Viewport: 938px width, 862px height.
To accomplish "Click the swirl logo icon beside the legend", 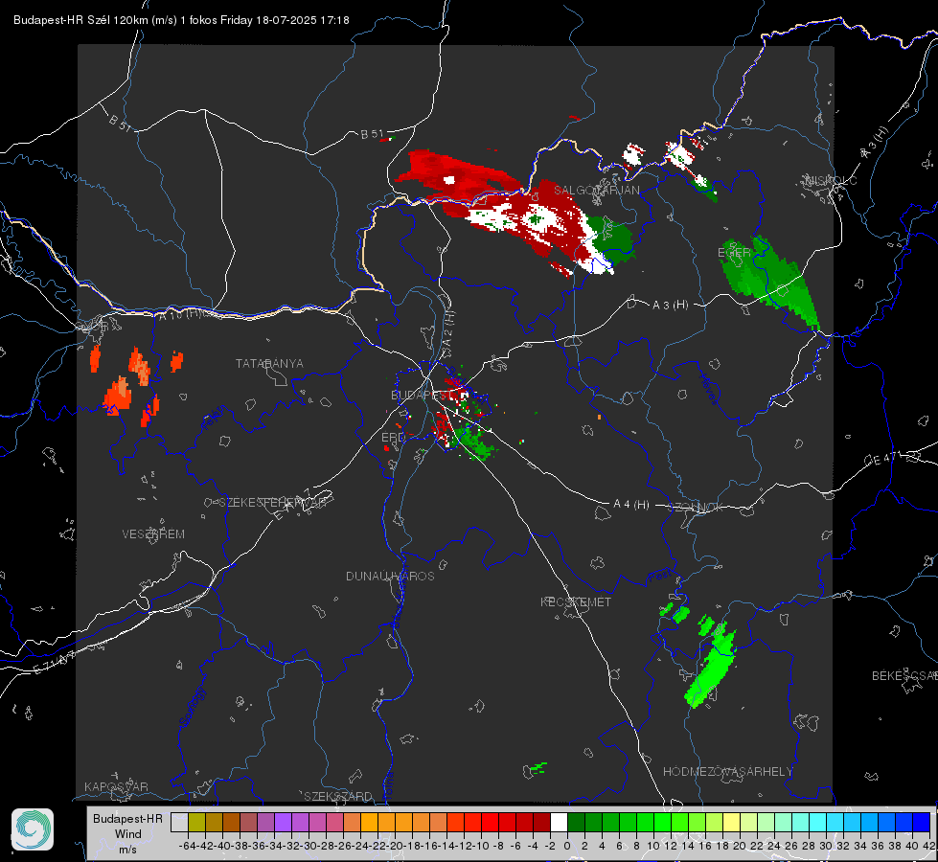I will (x=33, y=829).
